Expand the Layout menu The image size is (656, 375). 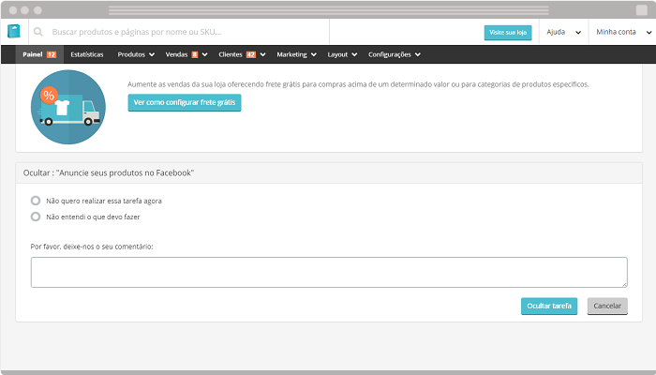click(x=342, y=54)
